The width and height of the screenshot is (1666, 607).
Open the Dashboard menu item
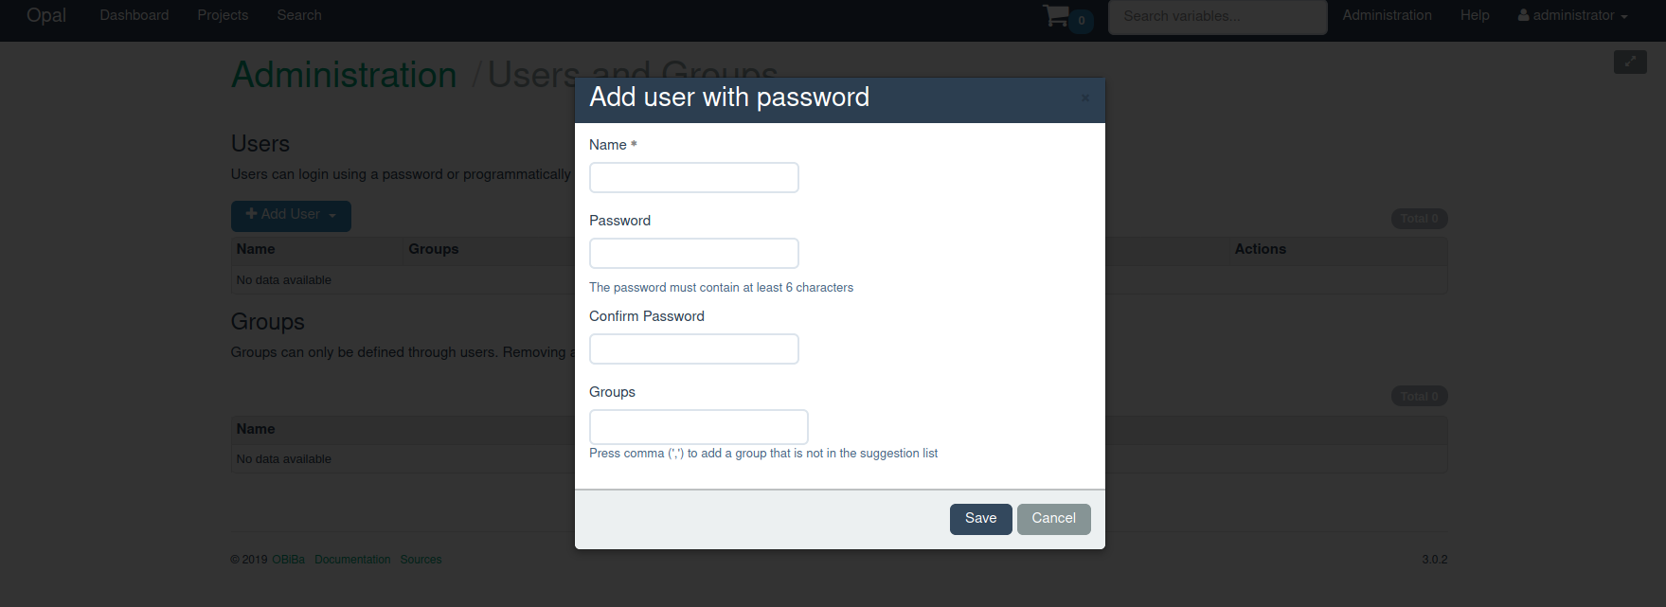point(134,15)
